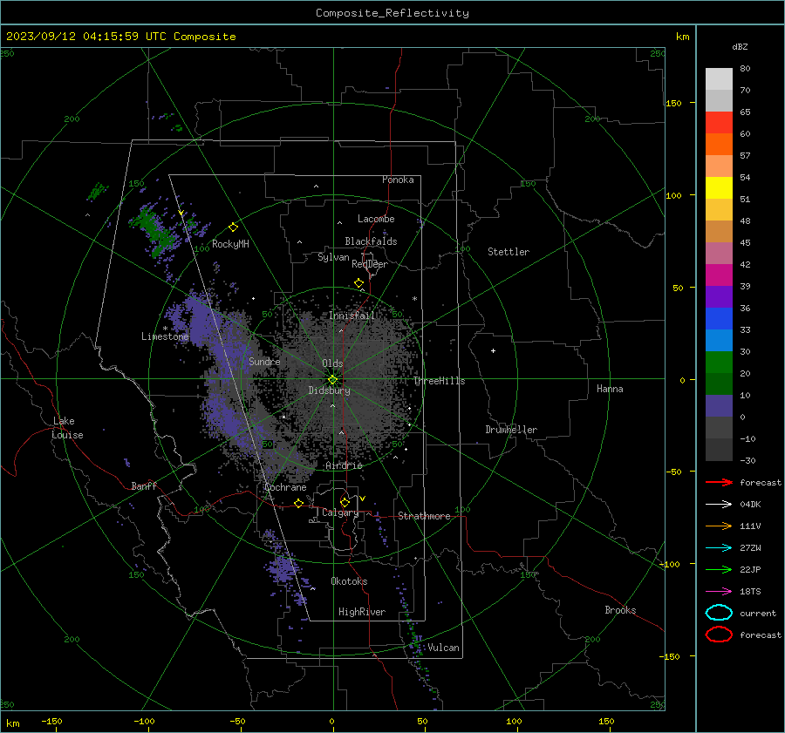This screenshot has height=733, width=785.
Task: Click the Hanna label
Action: point(610,389)
